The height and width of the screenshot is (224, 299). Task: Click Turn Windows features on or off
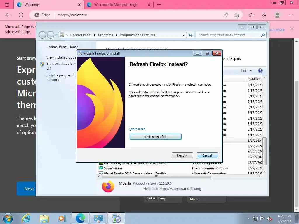pos(61,66)
